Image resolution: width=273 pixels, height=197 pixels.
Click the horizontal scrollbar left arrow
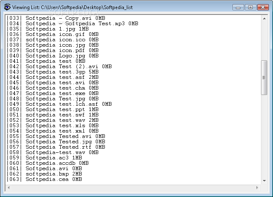click(9, 188)
